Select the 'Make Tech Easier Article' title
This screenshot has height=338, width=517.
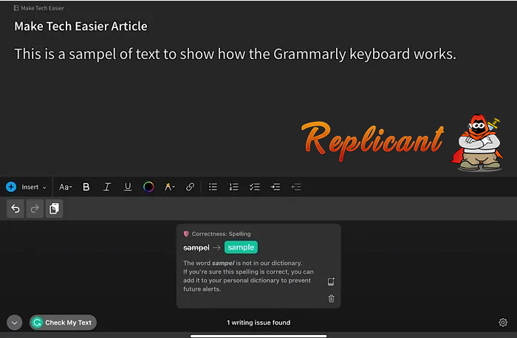(x=81, y=26)
